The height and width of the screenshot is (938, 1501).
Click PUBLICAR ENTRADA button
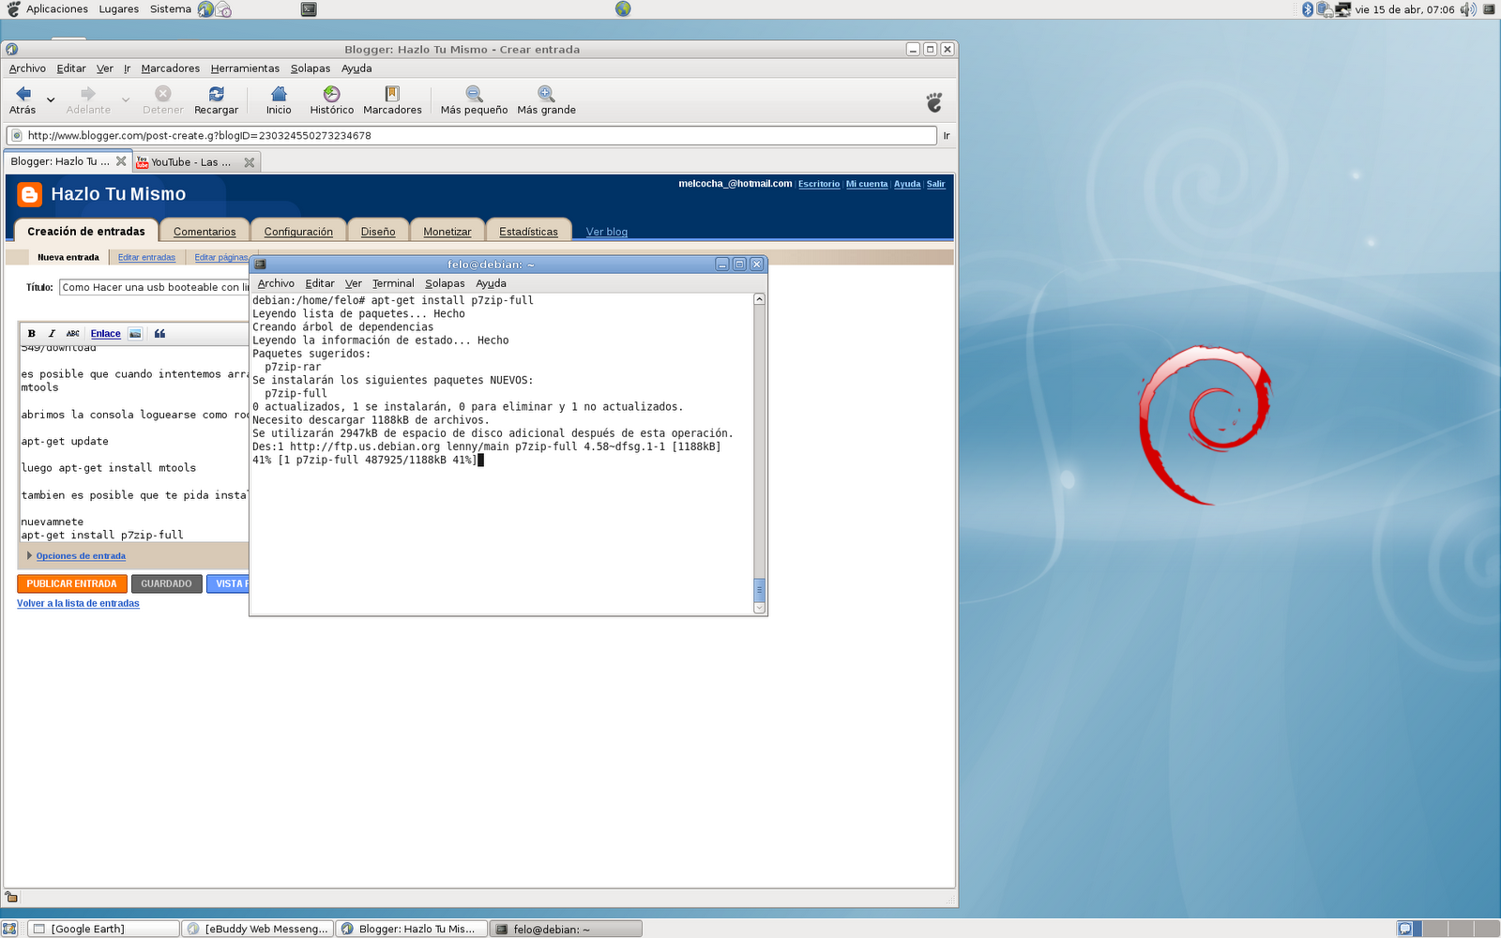click(71, 583)
